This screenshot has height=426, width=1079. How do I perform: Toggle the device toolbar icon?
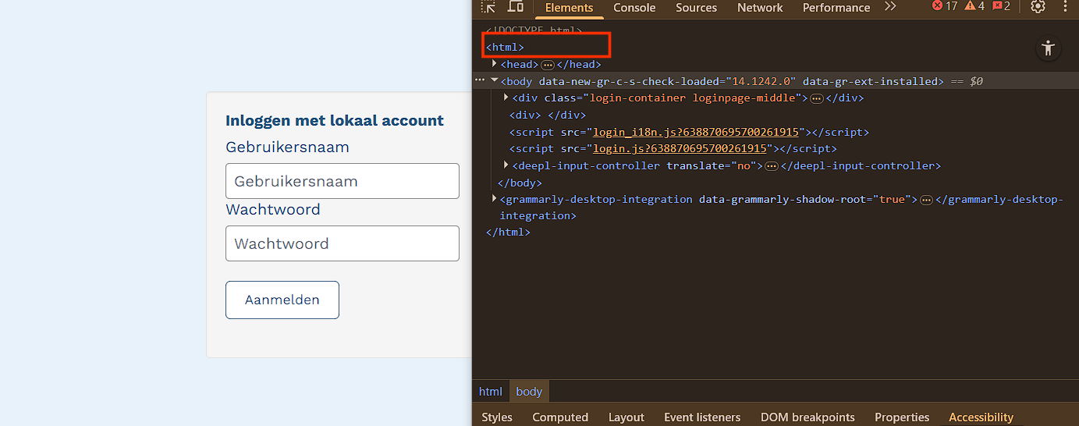click(x=516, y=7)
